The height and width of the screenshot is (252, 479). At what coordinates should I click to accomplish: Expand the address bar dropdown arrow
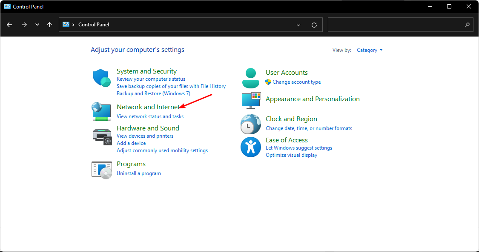point(298,25)
